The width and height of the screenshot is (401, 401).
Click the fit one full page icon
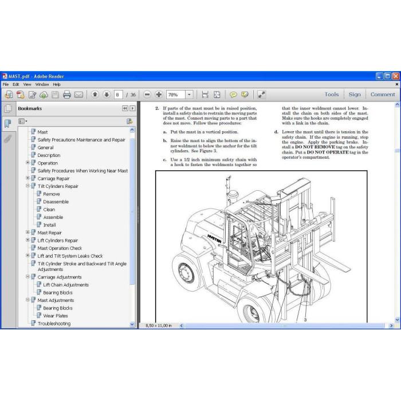click(217, 95)
